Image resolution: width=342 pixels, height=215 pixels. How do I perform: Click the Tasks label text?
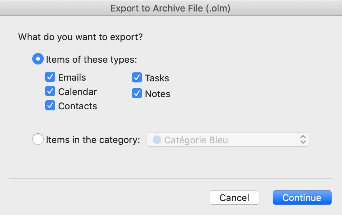click(x=156, y=78)
